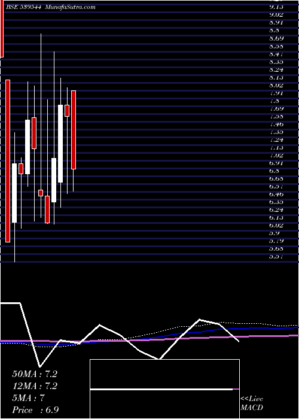This screenshot has width=299, height=419.
Task: Select the 6.24 price axis label
Action: coord(276,209)
